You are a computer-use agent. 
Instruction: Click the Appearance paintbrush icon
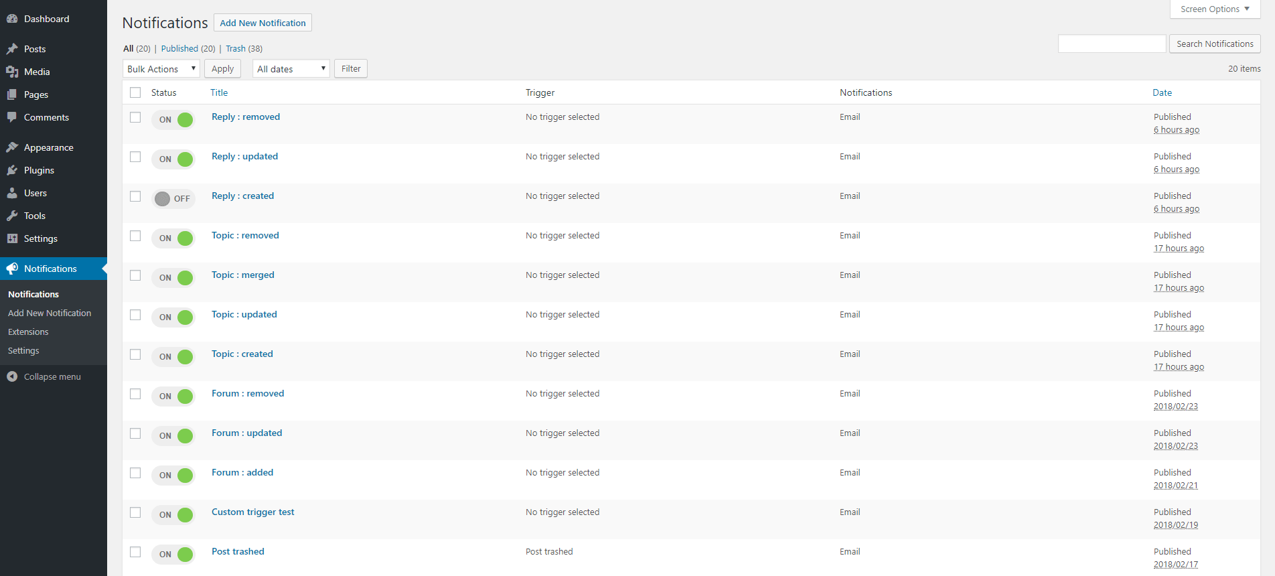tap(12, 147)
